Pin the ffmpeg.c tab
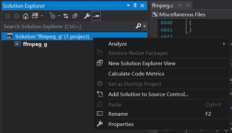This screenshot has height=133, width=232. pos(180,5)
